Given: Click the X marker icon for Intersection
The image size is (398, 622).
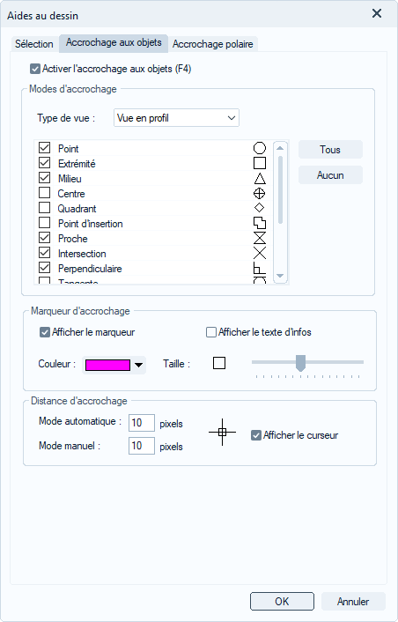Looking at the screenshot, I should [260, 253].
